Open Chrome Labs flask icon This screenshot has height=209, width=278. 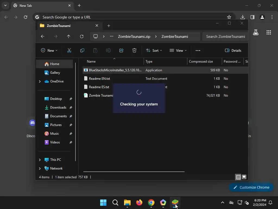[x=256, y=32]
